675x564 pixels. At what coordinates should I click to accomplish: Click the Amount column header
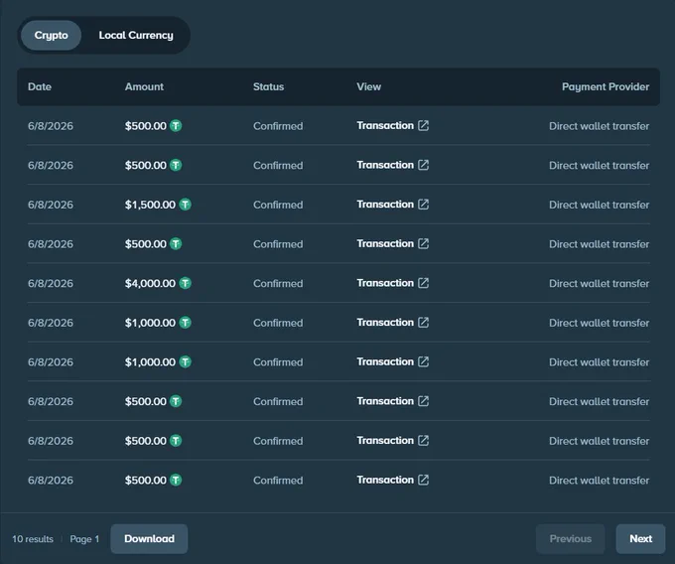tap(144, 87)
